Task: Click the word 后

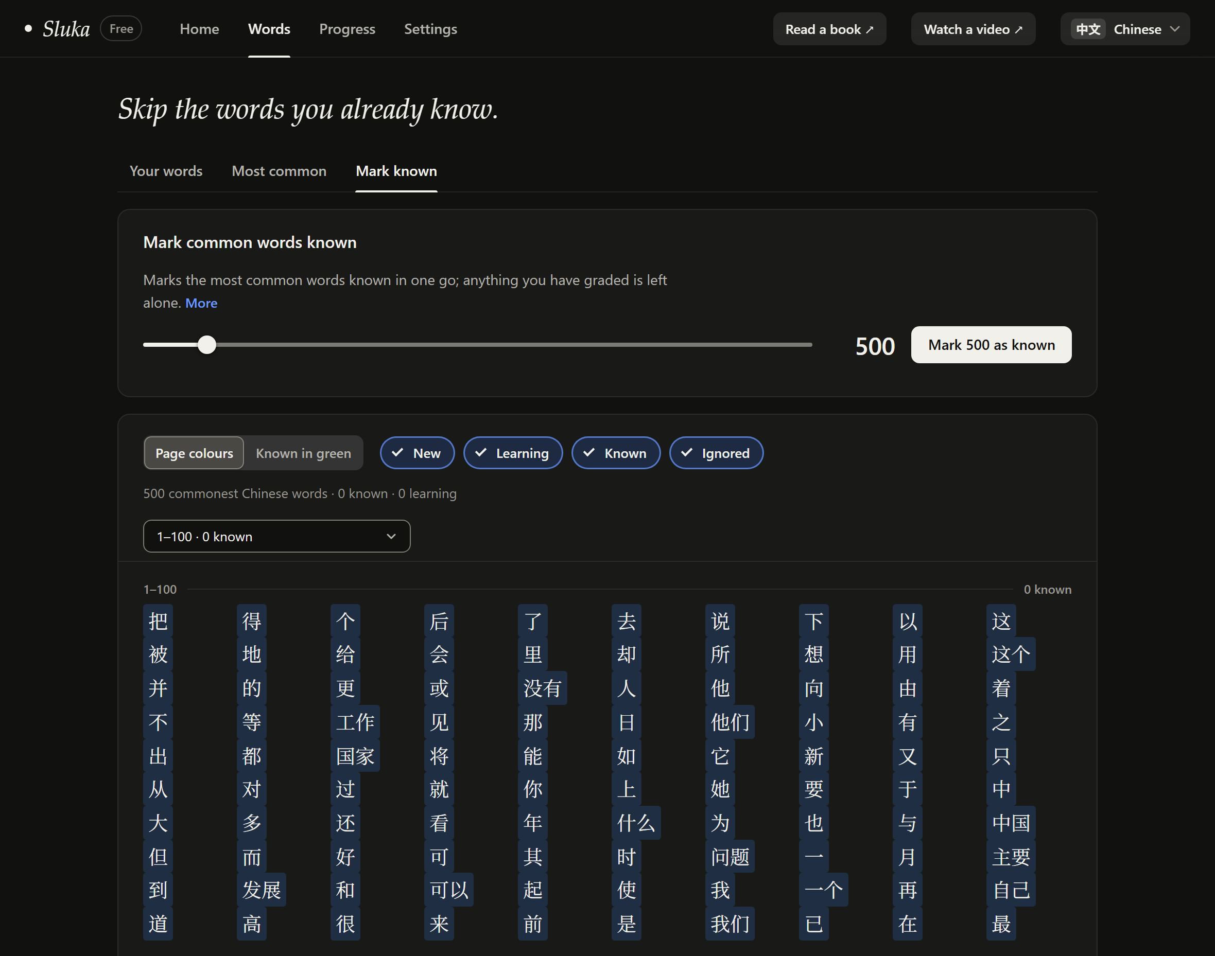Action: click(x=439, y=621)
